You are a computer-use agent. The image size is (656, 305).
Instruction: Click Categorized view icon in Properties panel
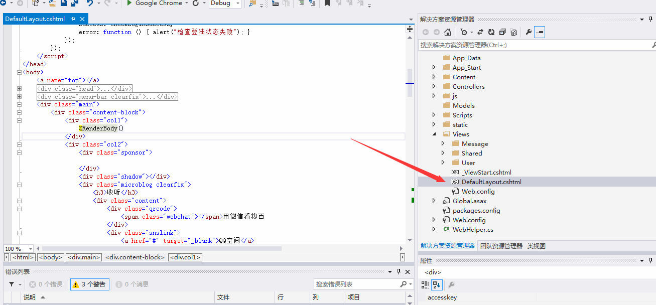[425, 285]
